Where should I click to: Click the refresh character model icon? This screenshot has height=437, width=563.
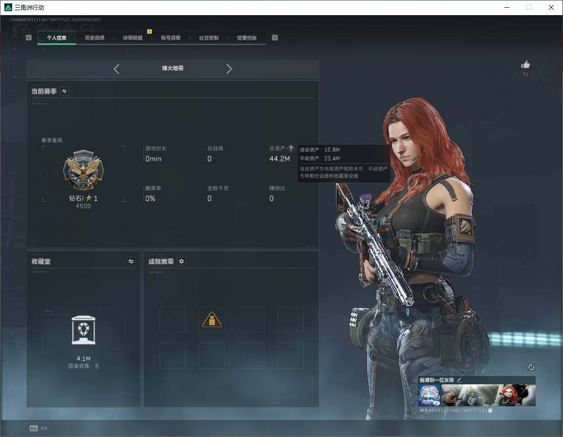coord(531,367)
